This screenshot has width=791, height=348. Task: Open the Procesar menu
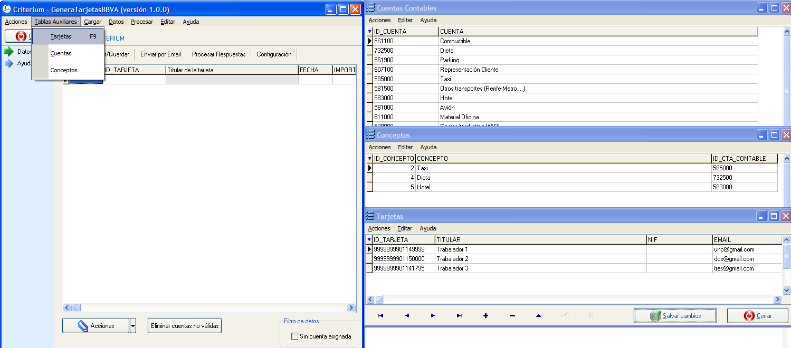tap(142, 22)
